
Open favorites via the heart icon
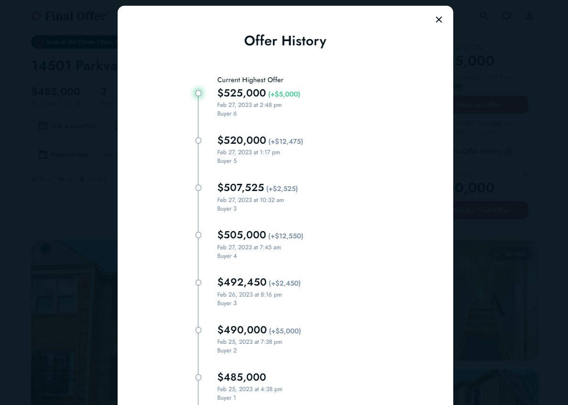pos(506,16)
